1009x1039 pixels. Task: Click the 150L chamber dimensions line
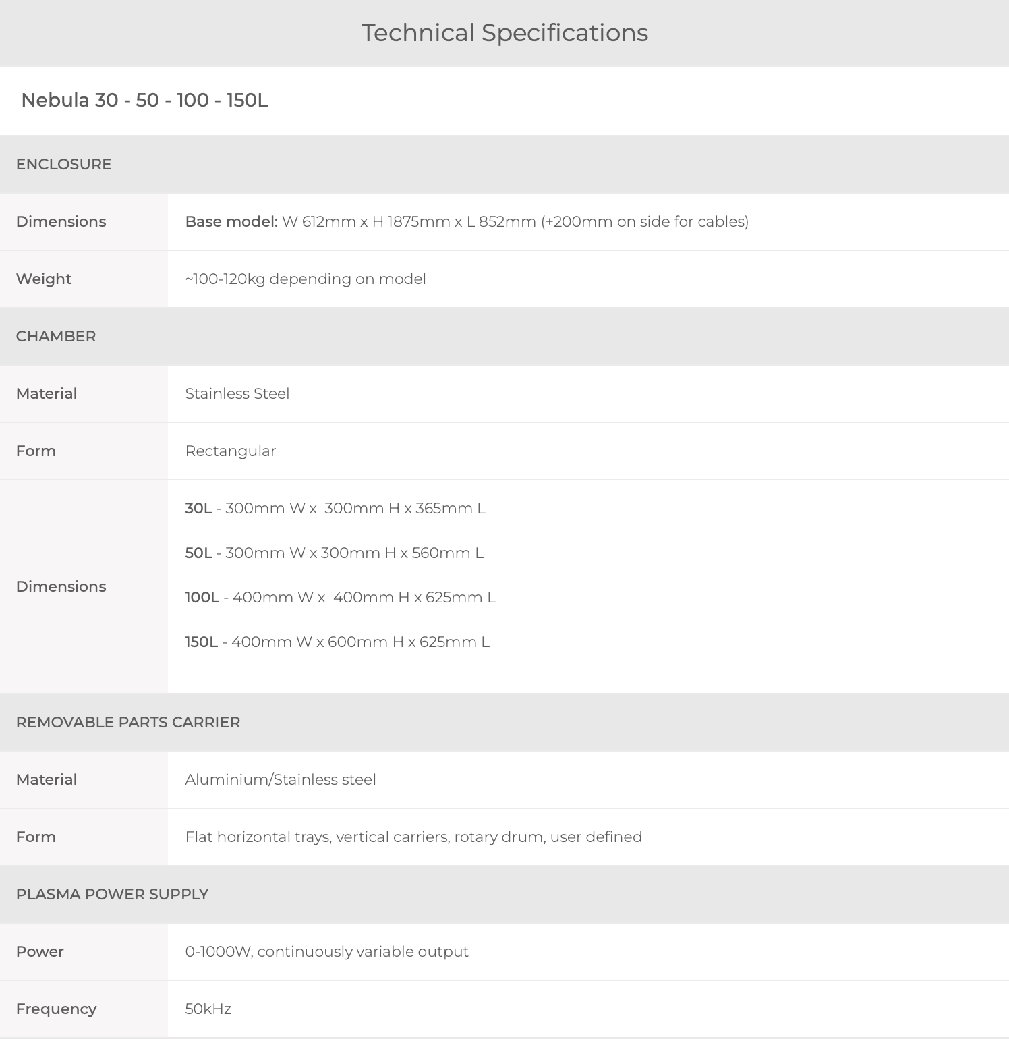337,642
